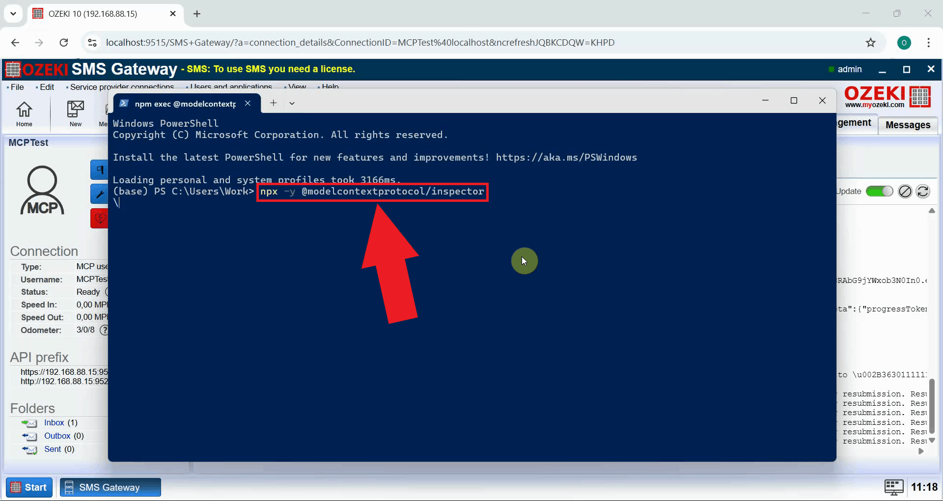Click the SMS Gateway taskbar button
This screenshot has width=943, height=501.
(x=110, y=487)
